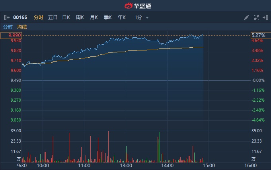Open the 1分 interval dropdown
271x170 pixels.
coord(138,17)
